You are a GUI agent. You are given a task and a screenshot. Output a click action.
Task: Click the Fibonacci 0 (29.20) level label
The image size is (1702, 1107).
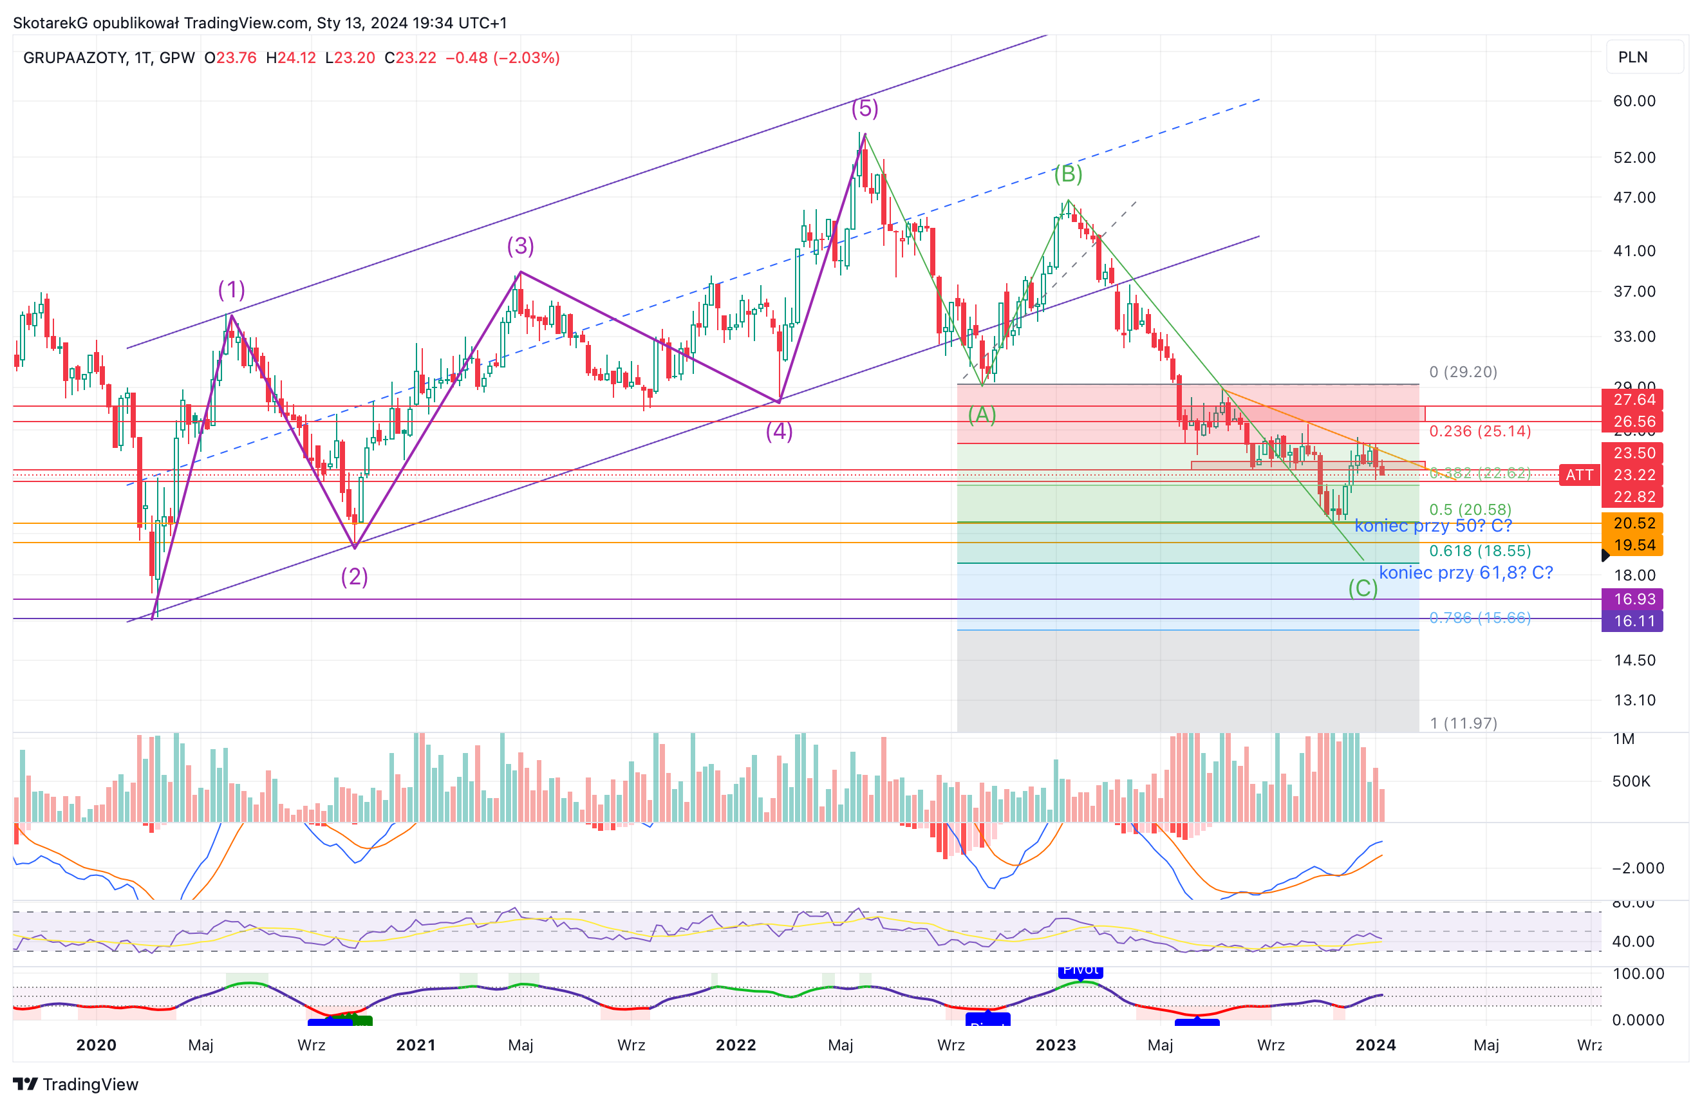1463,372
